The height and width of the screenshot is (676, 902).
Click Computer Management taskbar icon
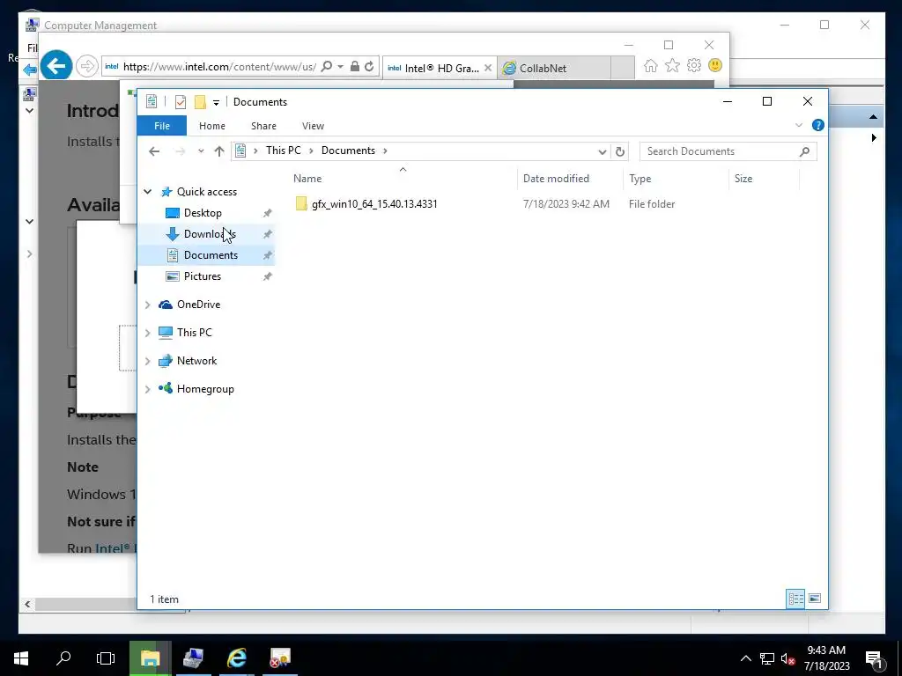click(193, 658)
